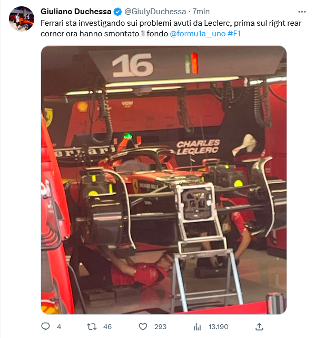Click the reply count 4
The image size is (315, 338).
pyautogui.click(x=59, y=327)
